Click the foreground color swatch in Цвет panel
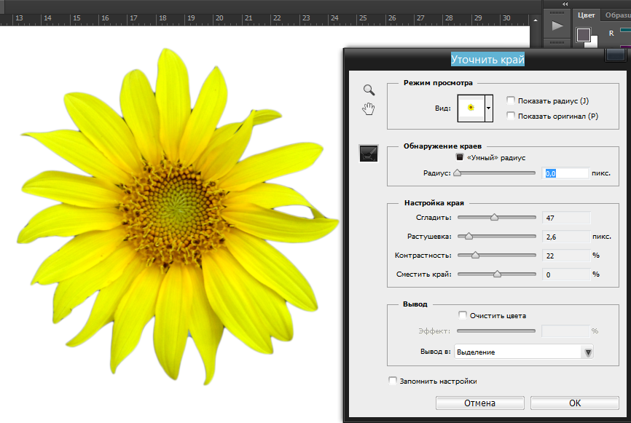 tap(583, 34)
